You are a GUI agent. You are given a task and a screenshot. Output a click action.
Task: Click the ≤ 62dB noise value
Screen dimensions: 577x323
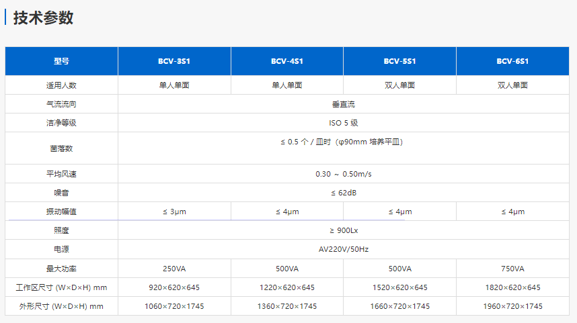pyautogui.click(x=343, y=193)
